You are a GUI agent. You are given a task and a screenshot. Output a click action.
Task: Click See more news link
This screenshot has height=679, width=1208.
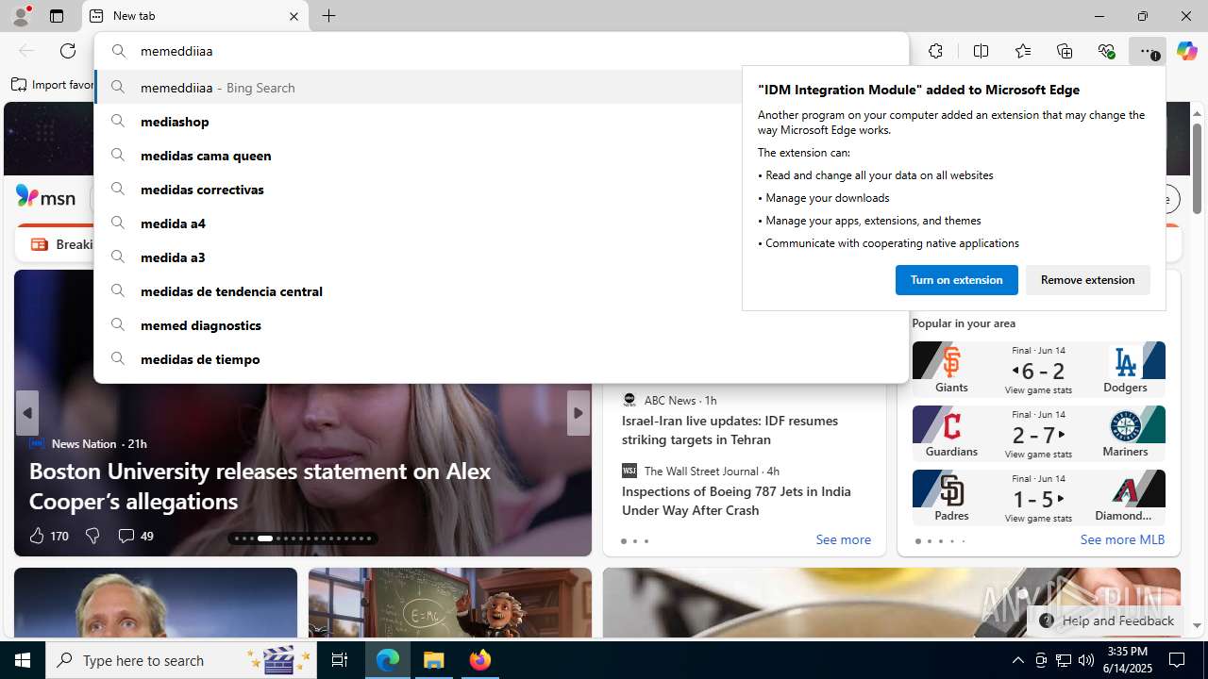[x=843, y=539]
